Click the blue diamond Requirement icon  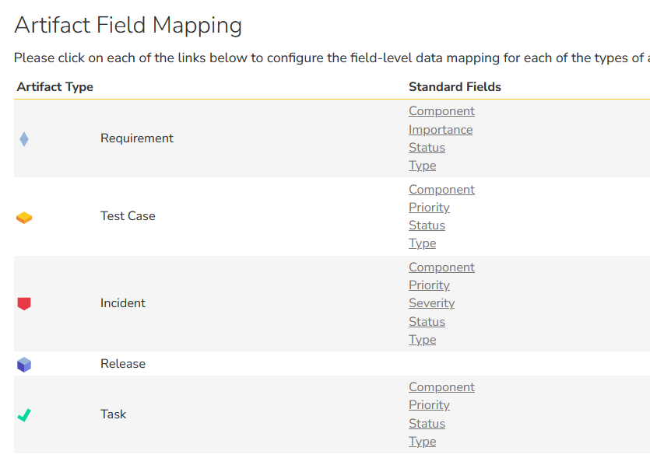pyautogui.click(x=24, y=139)
